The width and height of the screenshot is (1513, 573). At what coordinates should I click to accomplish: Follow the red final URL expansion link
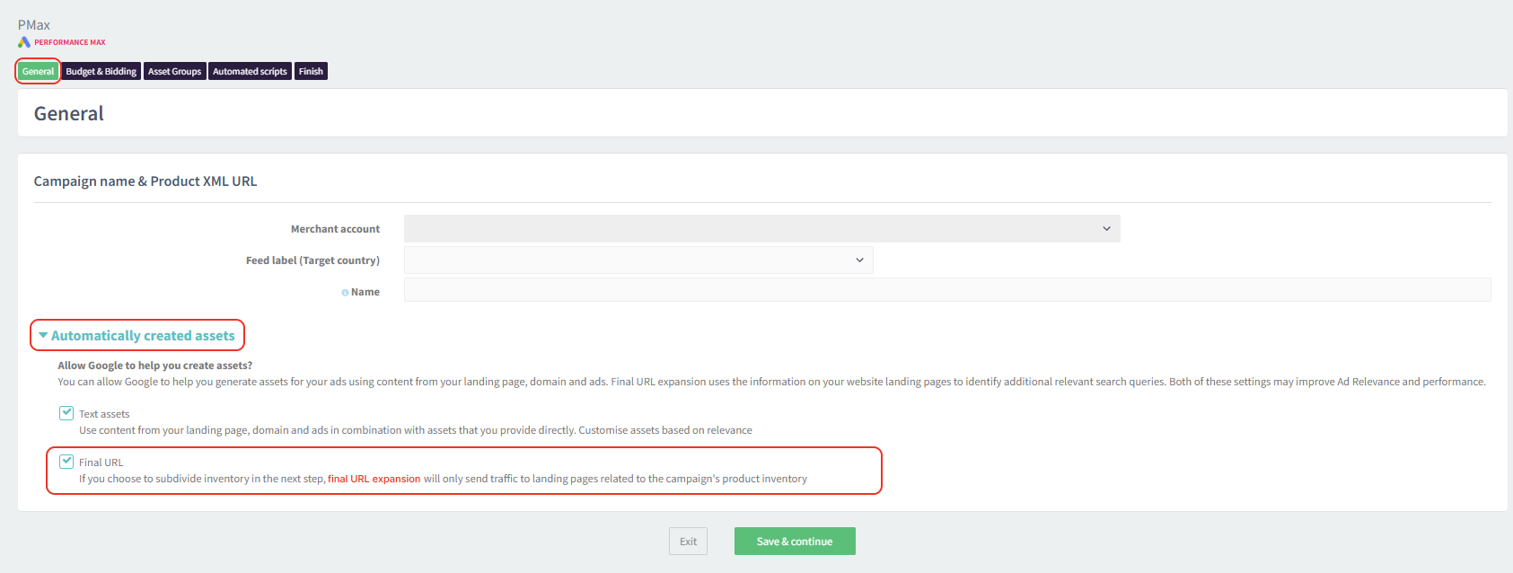tap(374, 479)
